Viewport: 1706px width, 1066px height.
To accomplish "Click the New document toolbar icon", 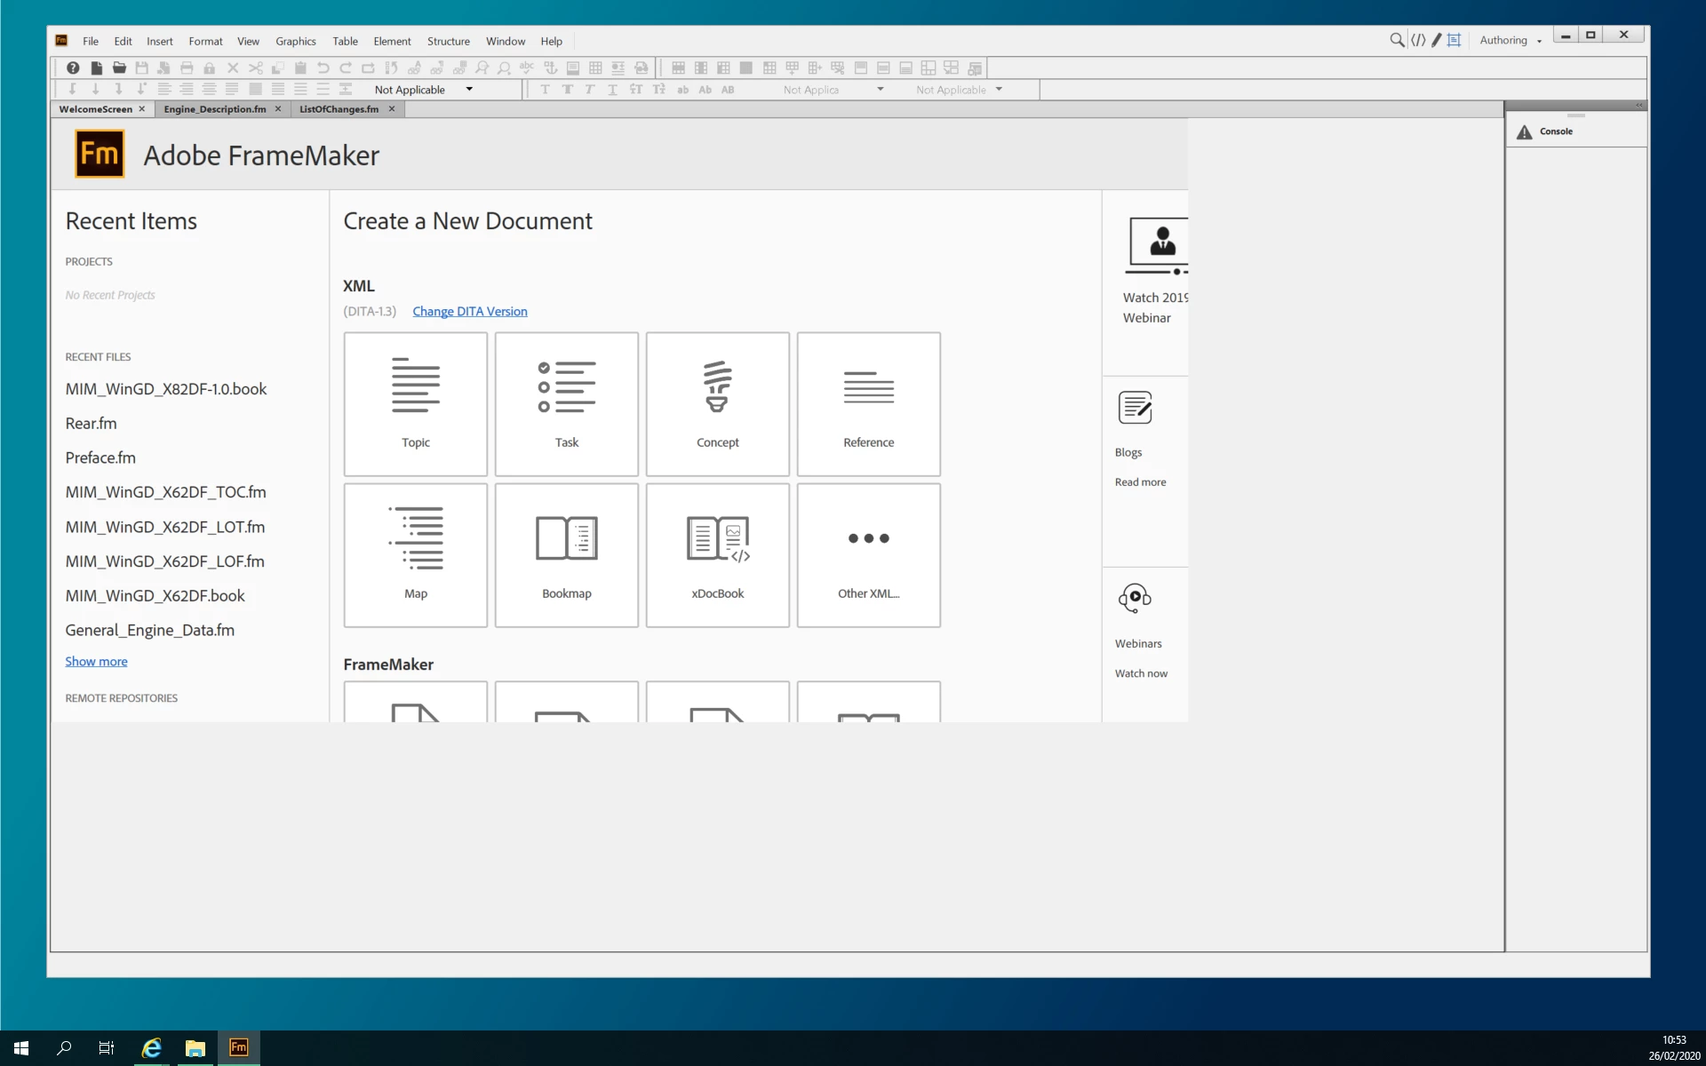I will (x=96, y=68).
